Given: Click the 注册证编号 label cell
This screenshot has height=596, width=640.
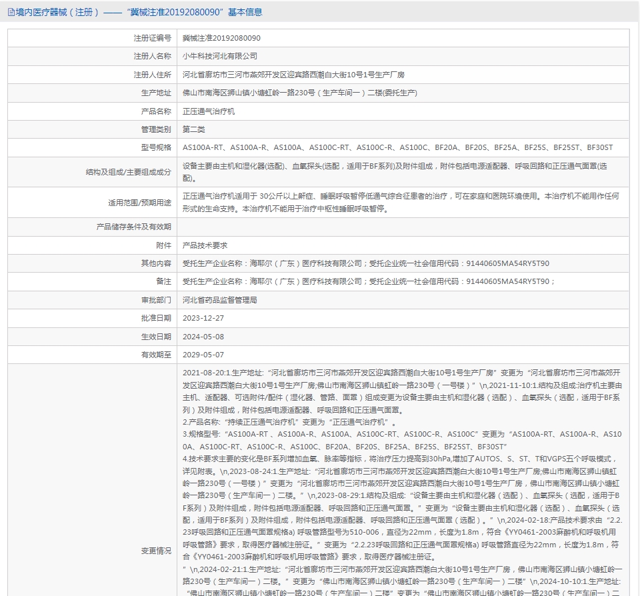Looking at the screenshot, I should coord(152,38).
